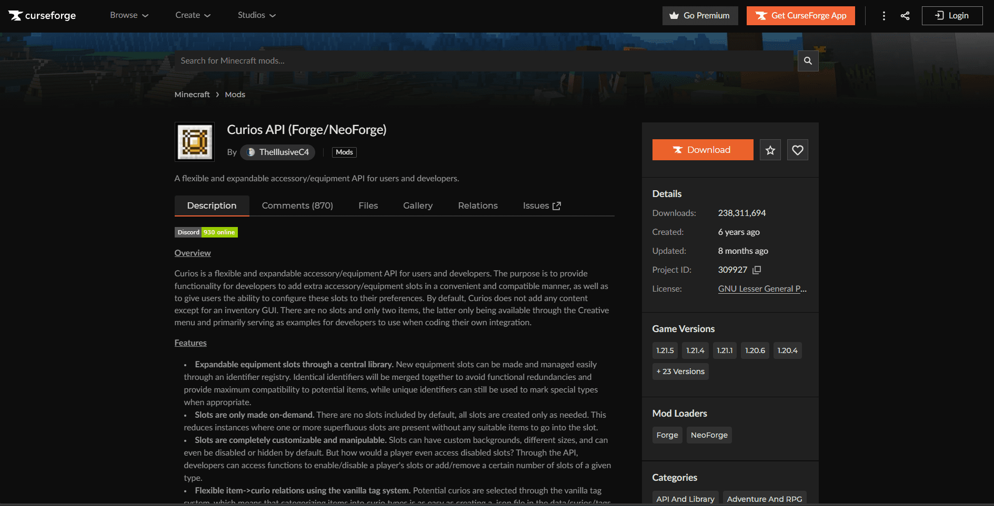The width and height of the screenshot is (994, 506).
Task: Click the orange Download button
Action: (x=702, y=150)
